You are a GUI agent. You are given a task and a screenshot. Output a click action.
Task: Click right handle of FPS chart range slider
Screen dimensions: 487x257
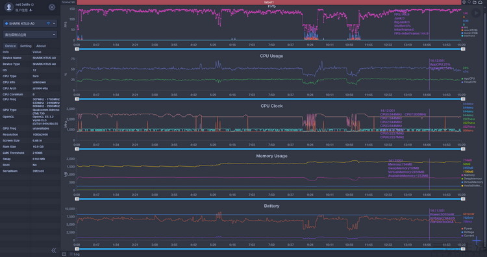click(x=463, y=49)
